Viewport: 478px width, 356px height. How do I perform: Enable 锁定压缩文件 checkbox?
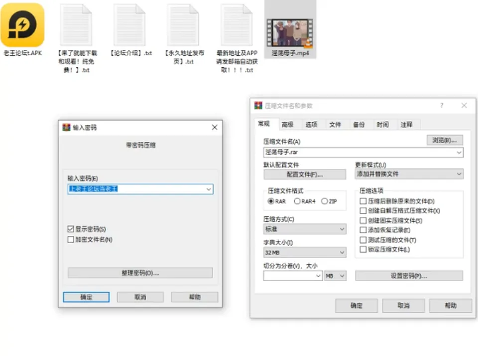(x=363, y=249)
